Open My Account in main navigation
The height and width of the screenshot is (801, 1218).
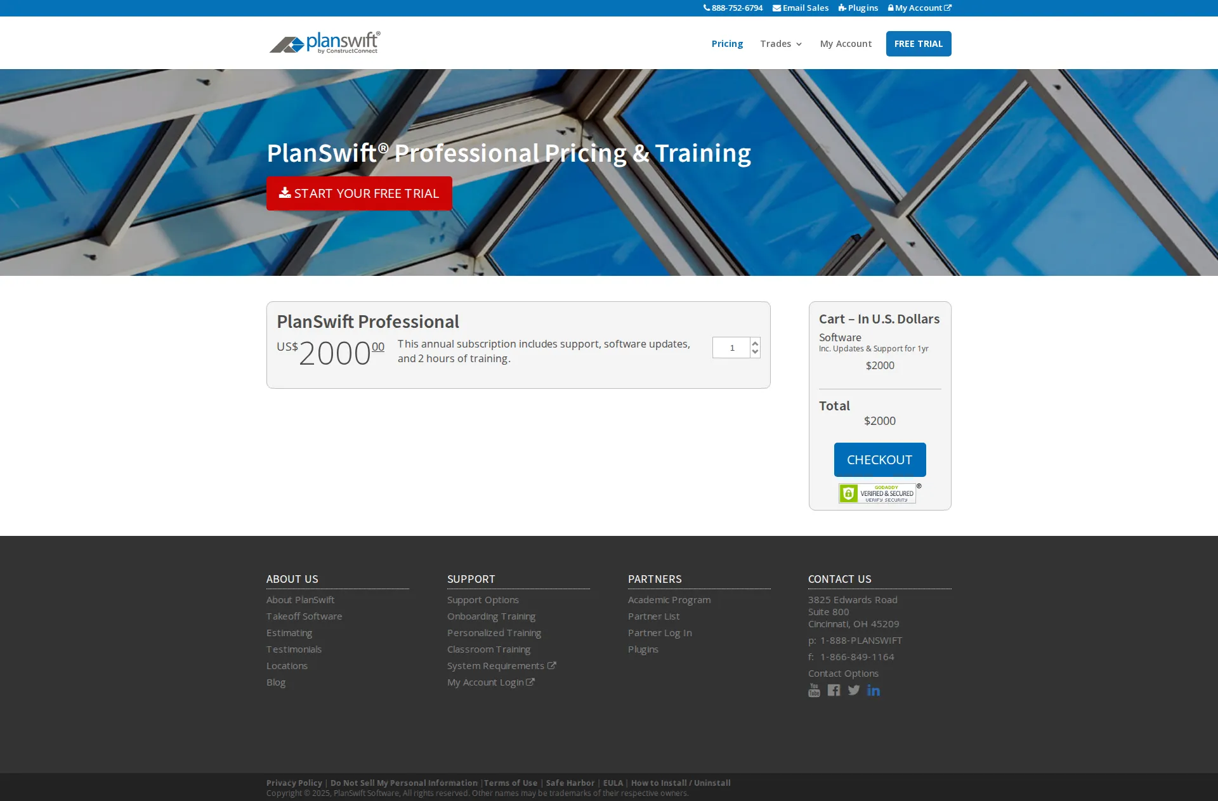(x=846, y=44)
